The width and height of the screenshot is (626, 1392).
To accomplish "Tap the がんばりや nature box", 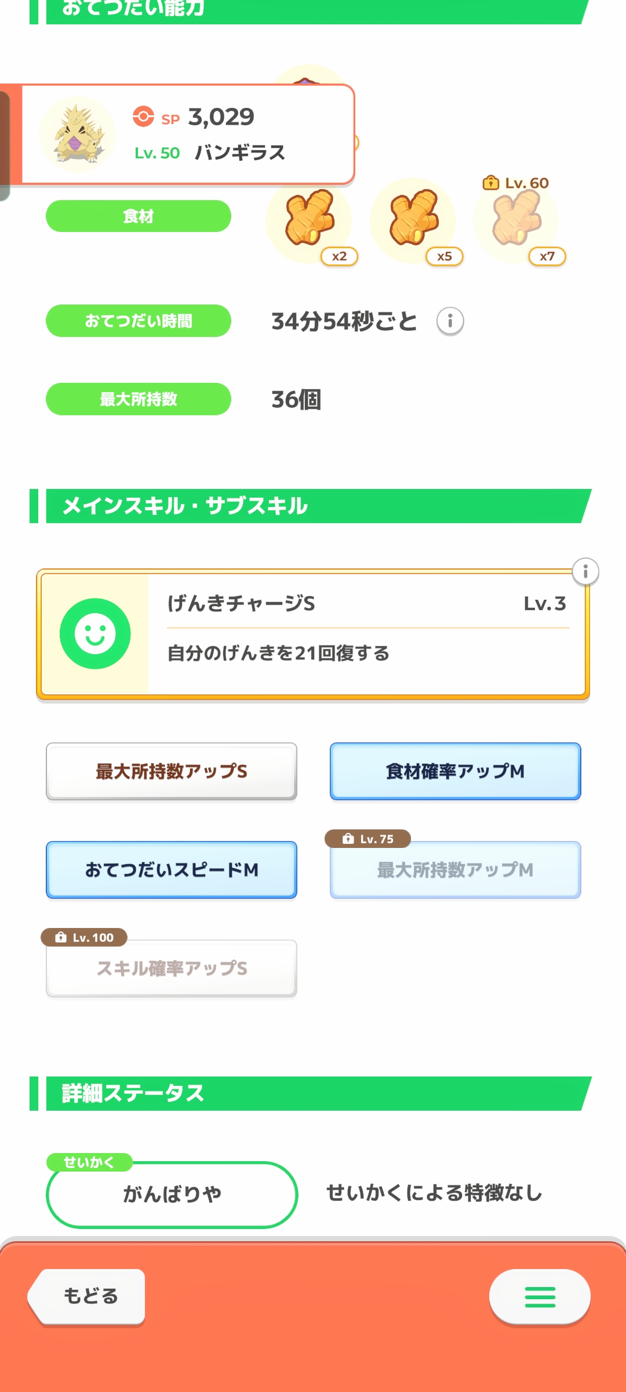I will 172,1194.
